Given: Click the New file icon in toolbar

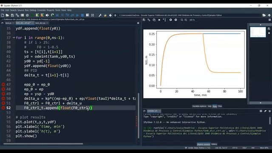Looking at the screenshot, I should [3, 15].
